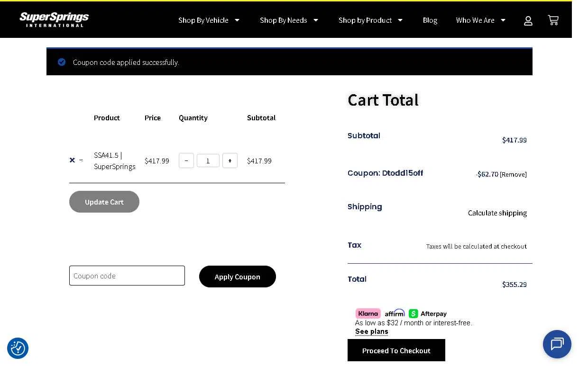Open the Shop By Needs menu
Image resolution: width=579 pixels, height=366 pixels.
(284, 20)
